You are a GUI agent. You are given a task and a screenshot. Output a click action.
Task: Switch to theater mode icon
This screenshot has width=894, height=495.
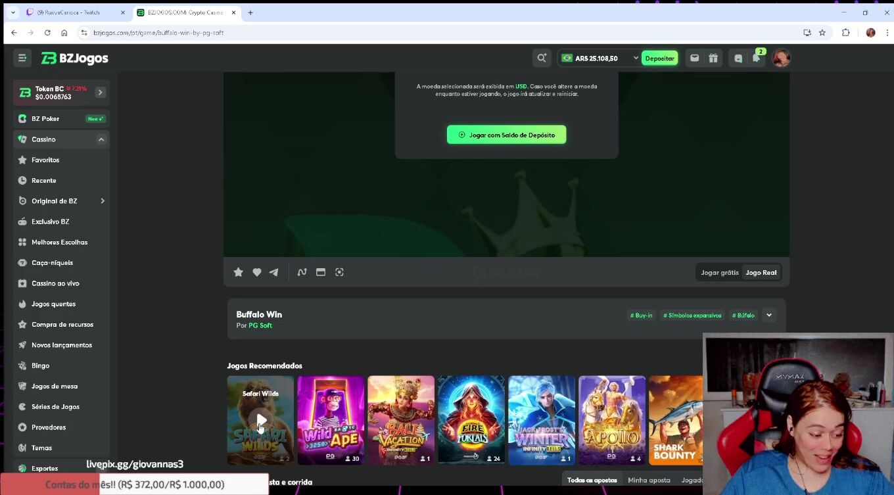pos(321,272)
